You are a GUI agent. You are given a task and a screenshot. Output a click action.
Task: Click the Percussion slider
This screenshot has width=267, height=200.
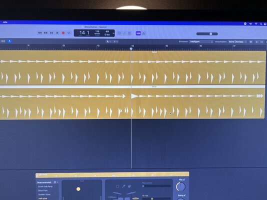[156, 186]
